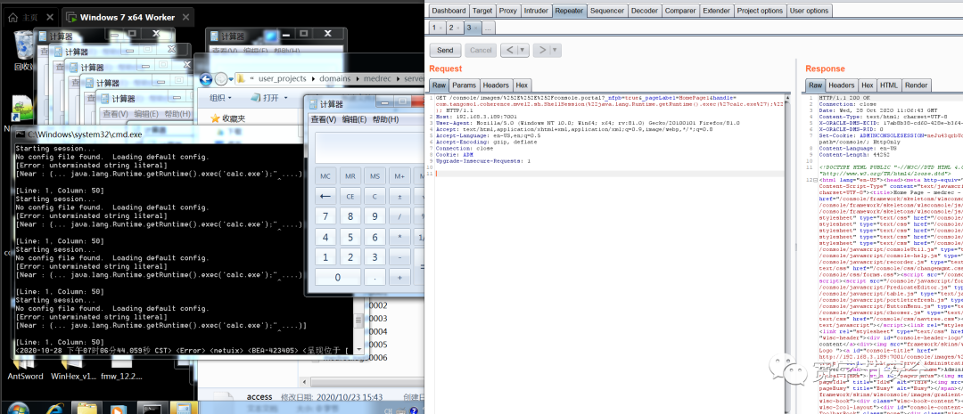Image resolution: width=963 pixels, height=414 pixels.
Task: Open next-history dropdown arrow in Repeater
Action: pyautogui.click(x=556, y=50)
